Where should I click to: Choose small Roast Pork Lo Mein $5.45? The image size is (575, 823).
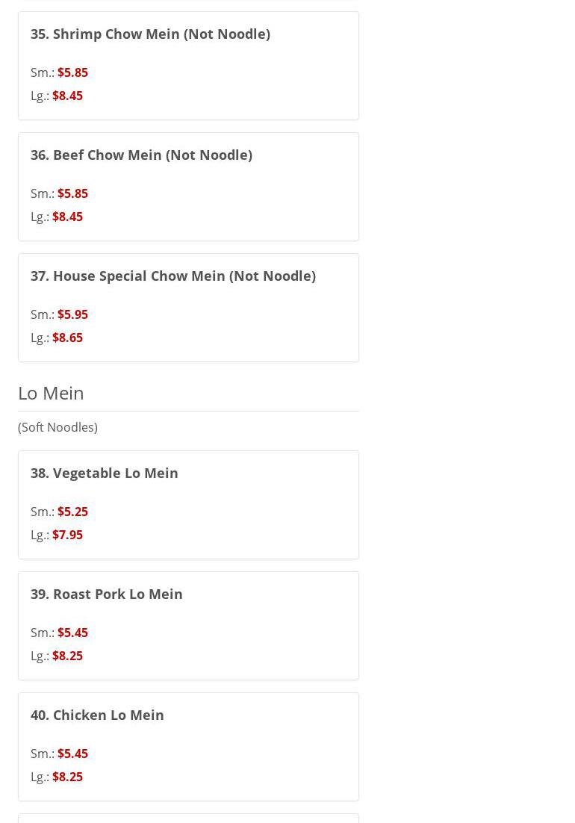point(72,633)
